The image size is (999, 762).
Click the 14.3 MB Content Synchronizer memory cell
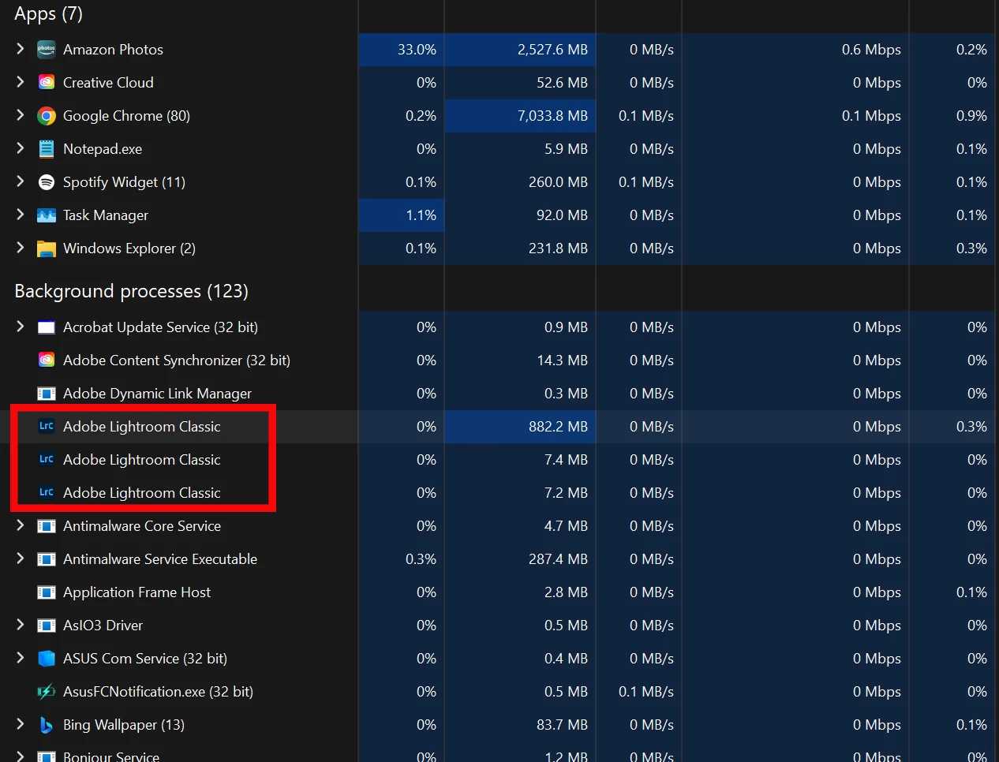(x=520, y=360)
